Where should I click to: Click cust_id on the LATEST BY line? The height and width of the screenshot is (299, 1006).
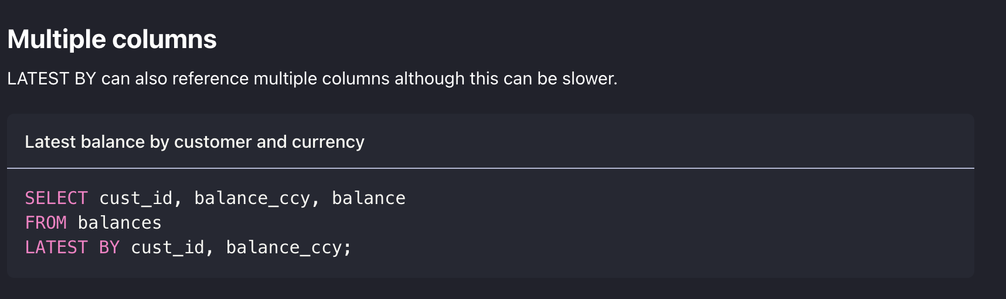[168, 247]
